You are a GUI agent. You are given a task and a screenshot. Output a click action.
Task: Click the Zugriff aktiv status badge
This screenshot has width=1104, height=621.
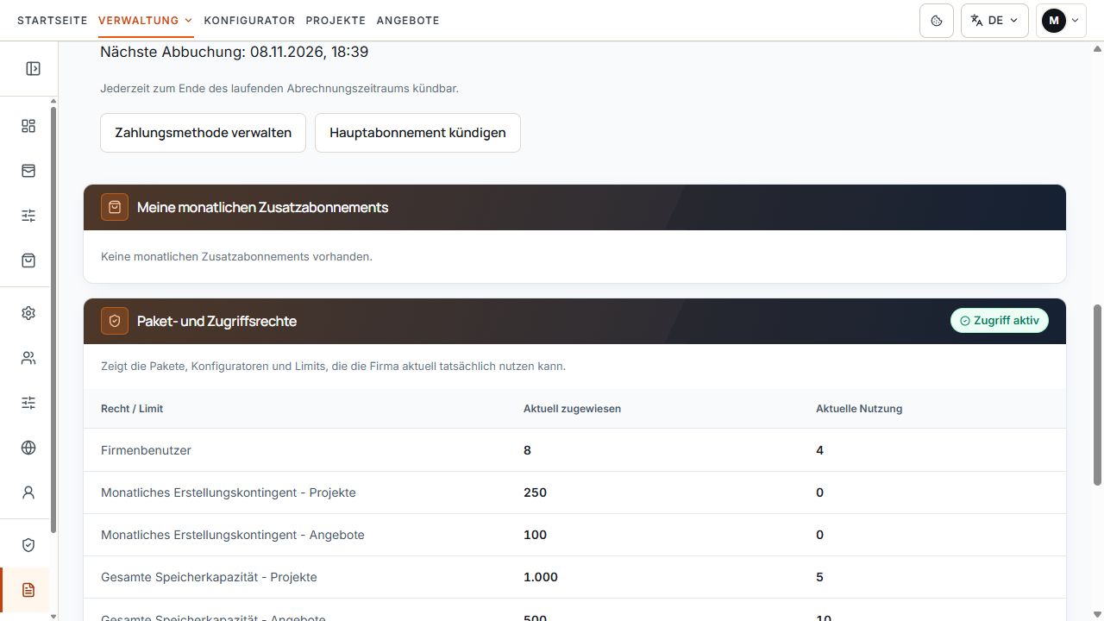(x=1000, y=320)
